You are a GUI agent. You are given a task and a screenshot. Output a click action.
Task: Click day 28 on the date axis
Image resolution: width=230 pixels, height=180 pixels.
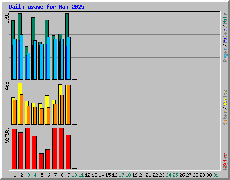(x=195, y=175)
